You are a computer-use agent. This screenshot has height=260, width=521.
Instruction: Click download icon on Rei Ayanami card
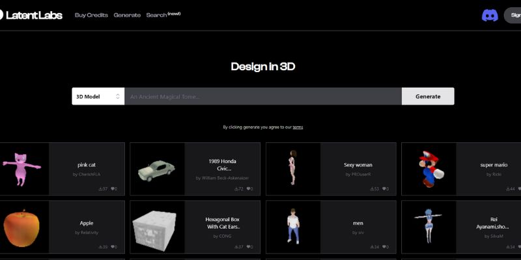click(508, 247)
